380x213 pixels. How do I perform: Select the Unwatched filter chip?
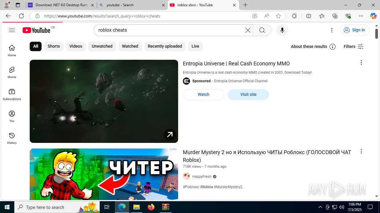pos(102,46)
